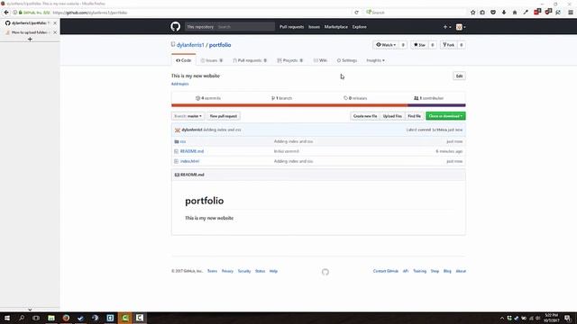Image resolution: width=577 pixels, height=324 pixels.
Task: Switch to the Issues tab
Action: click(212, 60)
